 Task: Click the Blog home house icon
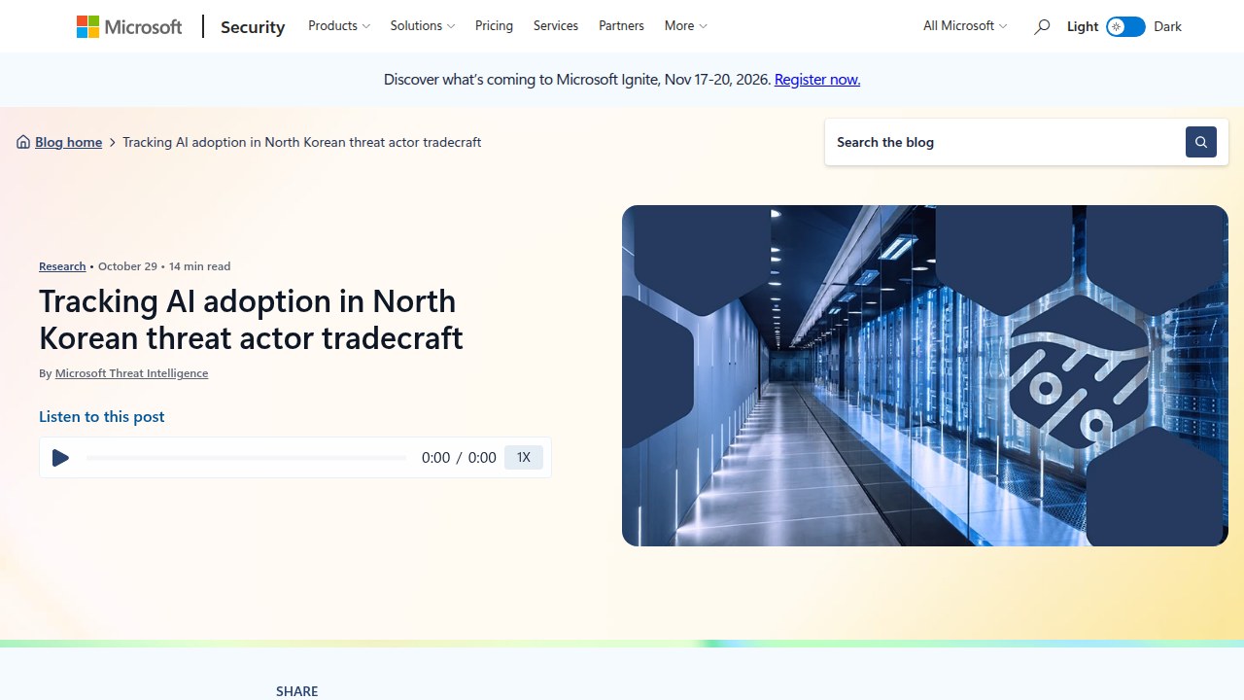pyautogui.click(x=23, y=142)
